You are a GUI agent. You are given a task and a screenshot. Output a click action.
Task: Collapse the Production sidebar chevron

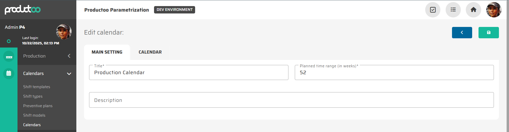click(x=69, y=56)
